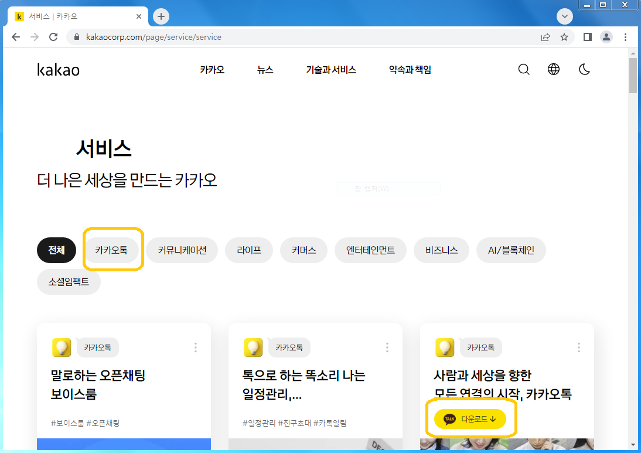Open more options on 일정관리 card
The height and width of the screenshot is (453, 641).
387,348
